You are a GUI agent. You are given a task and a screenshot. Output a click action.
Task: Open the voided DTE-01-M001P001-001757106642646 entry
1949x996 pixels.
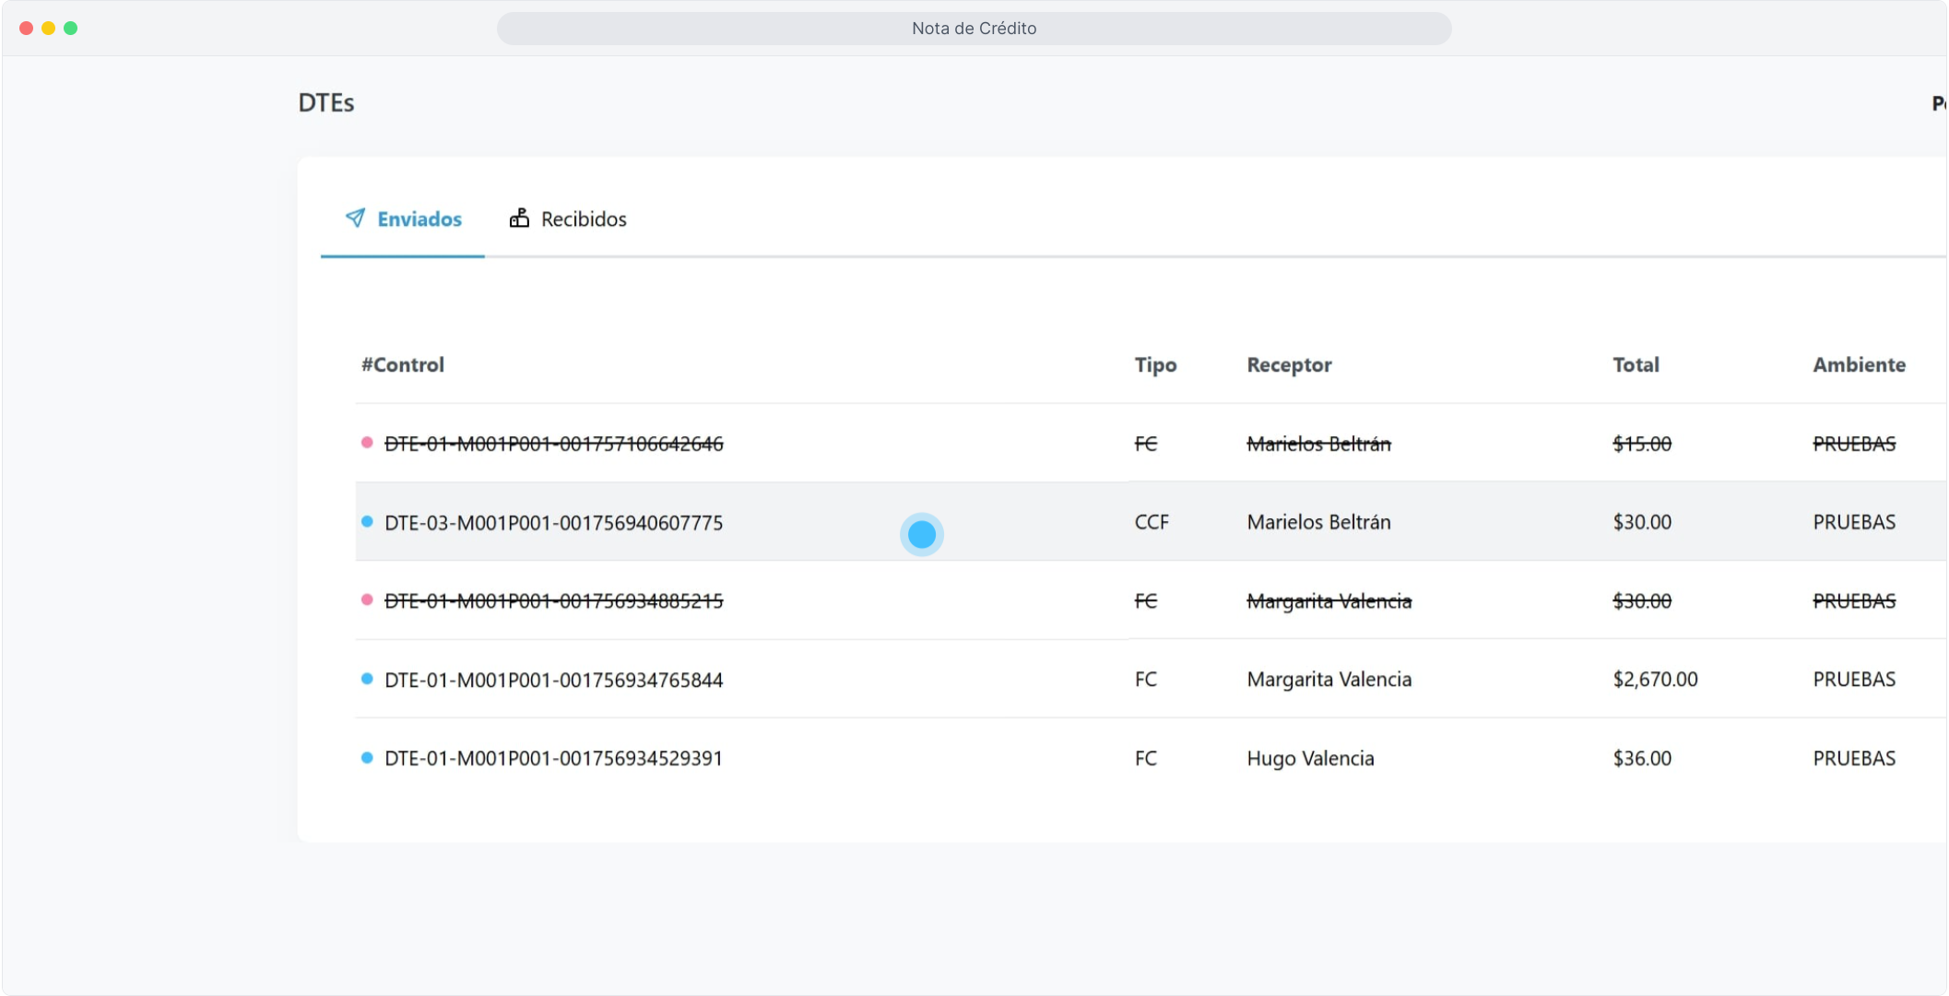click(553, 445)
